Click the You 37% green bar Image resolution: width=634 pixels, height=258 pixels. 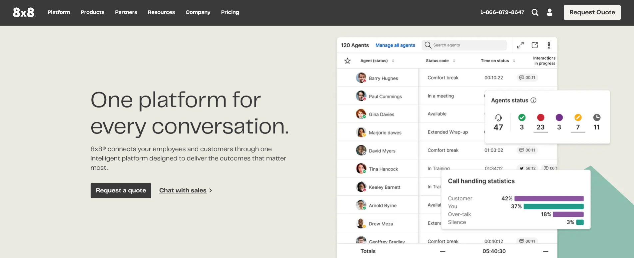(554, 206)
